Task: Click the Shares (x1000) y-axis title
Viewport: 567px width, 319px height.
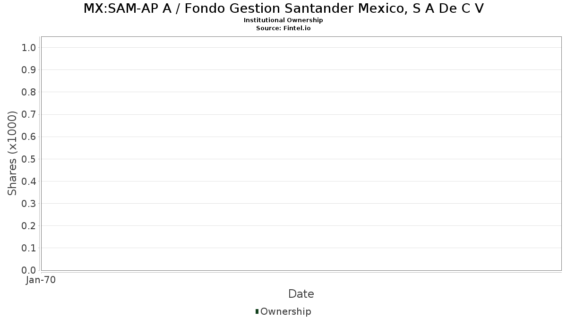Action: 12,153
